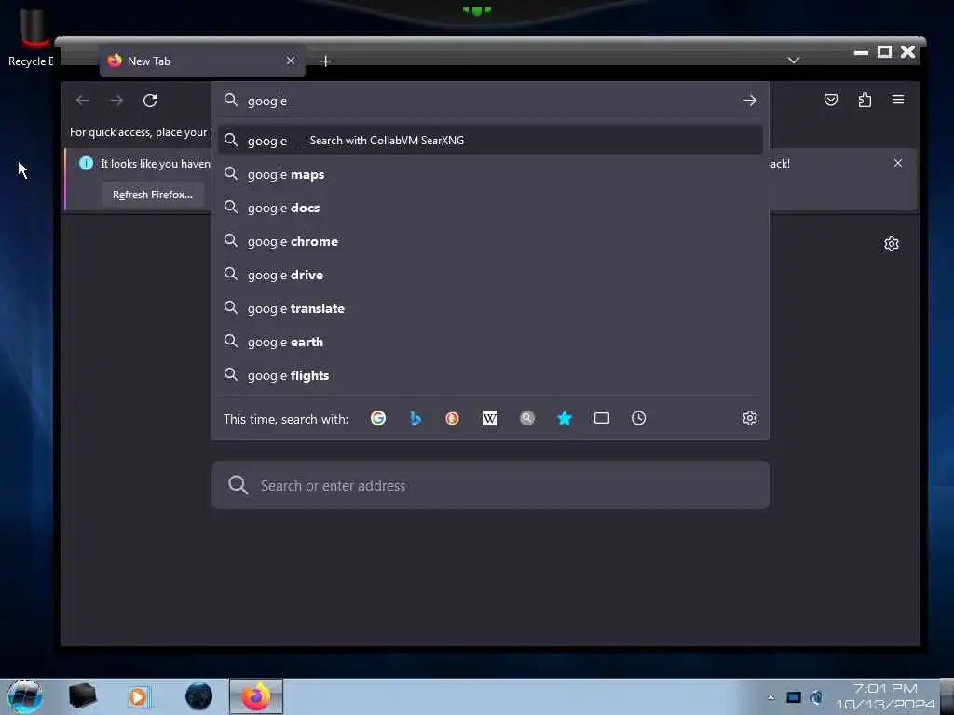Image resolution: width=954 pixels, height=715 pixels.
Task: Click the Firefox taskbar button
Action: [256, 696]
